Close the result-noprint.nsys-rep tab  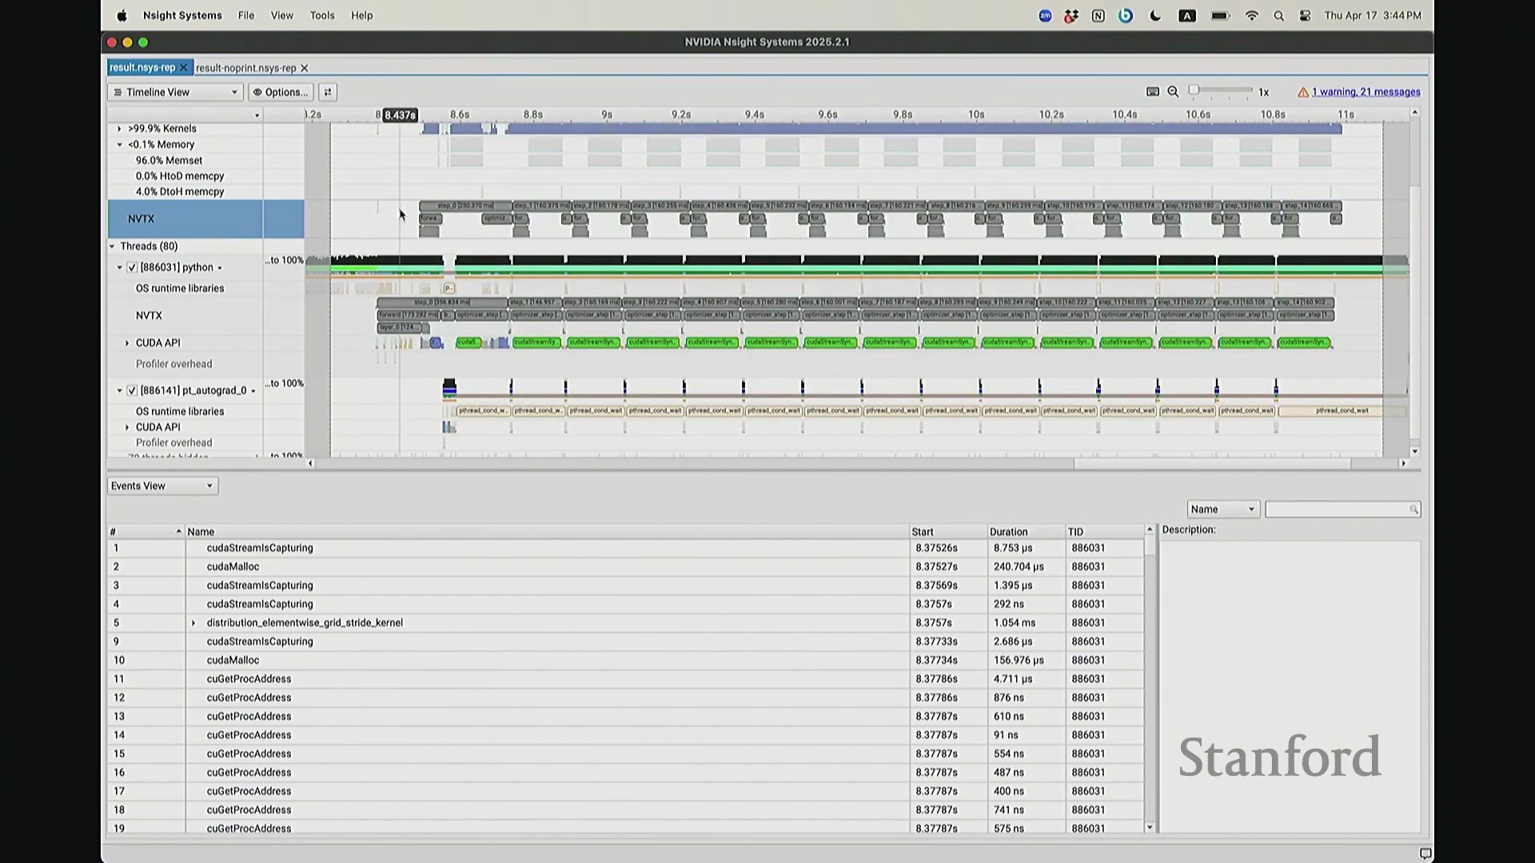(305, 69)
